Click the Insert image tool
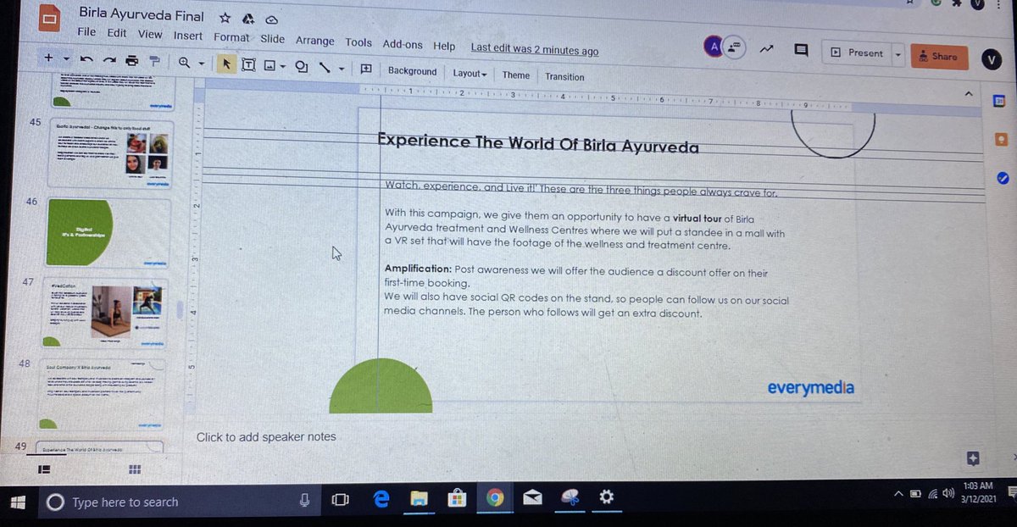1017x527 pixels. tap(270, 65)
